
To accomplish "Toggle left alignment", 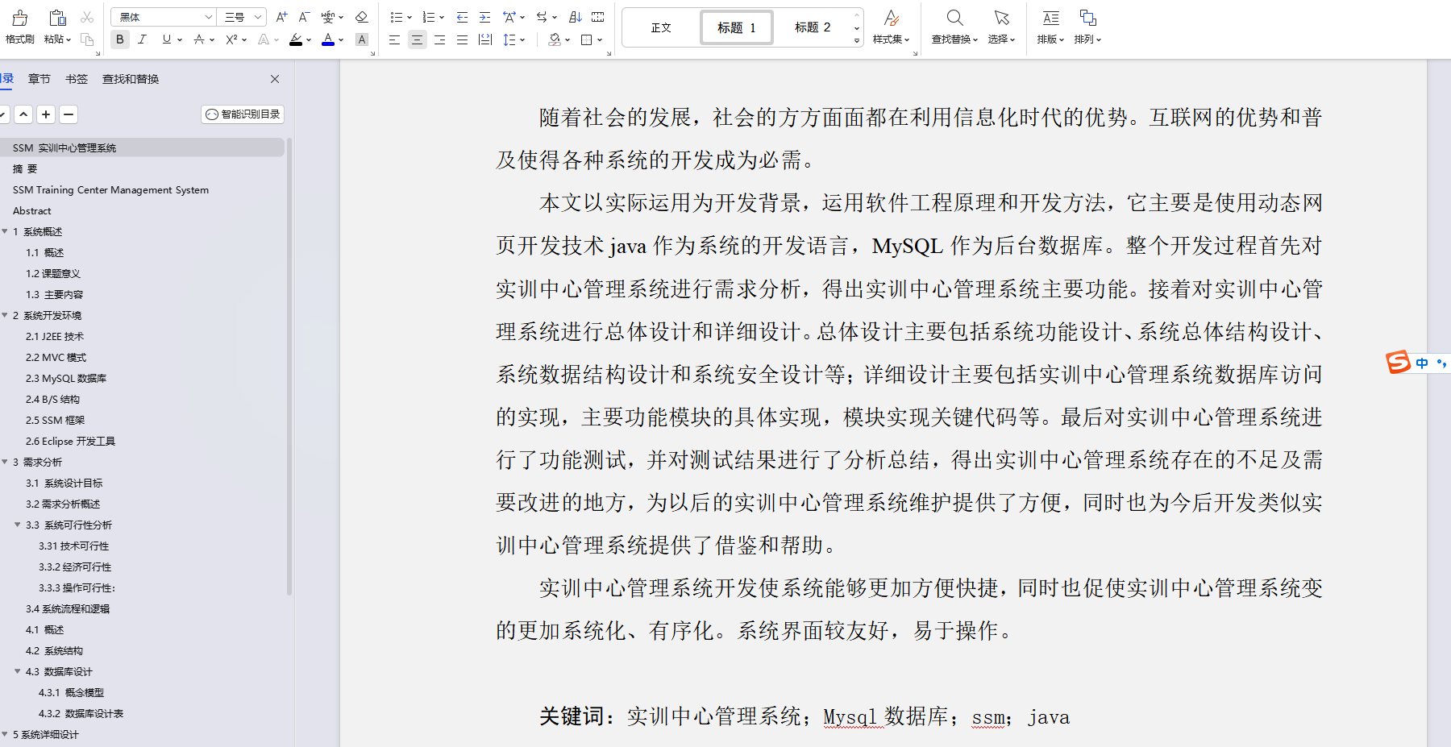I will click(x=394, y=39).
